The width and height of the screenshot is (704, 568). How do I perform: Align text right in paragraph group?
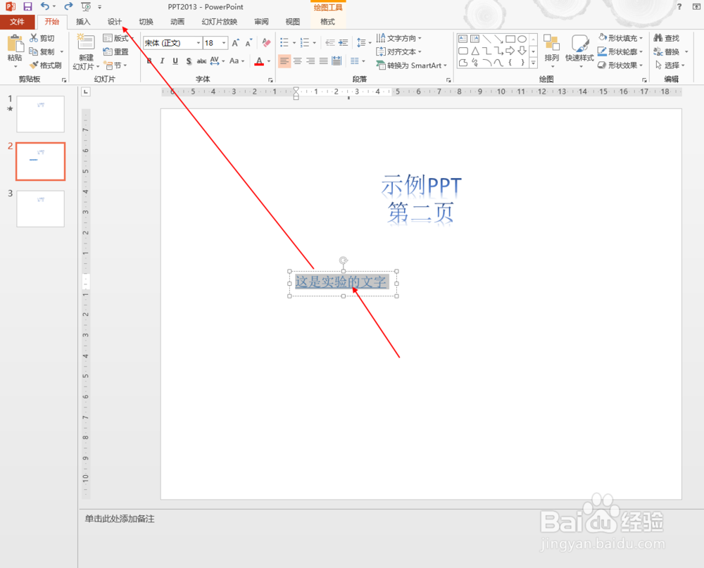click(x=310, y=61)
